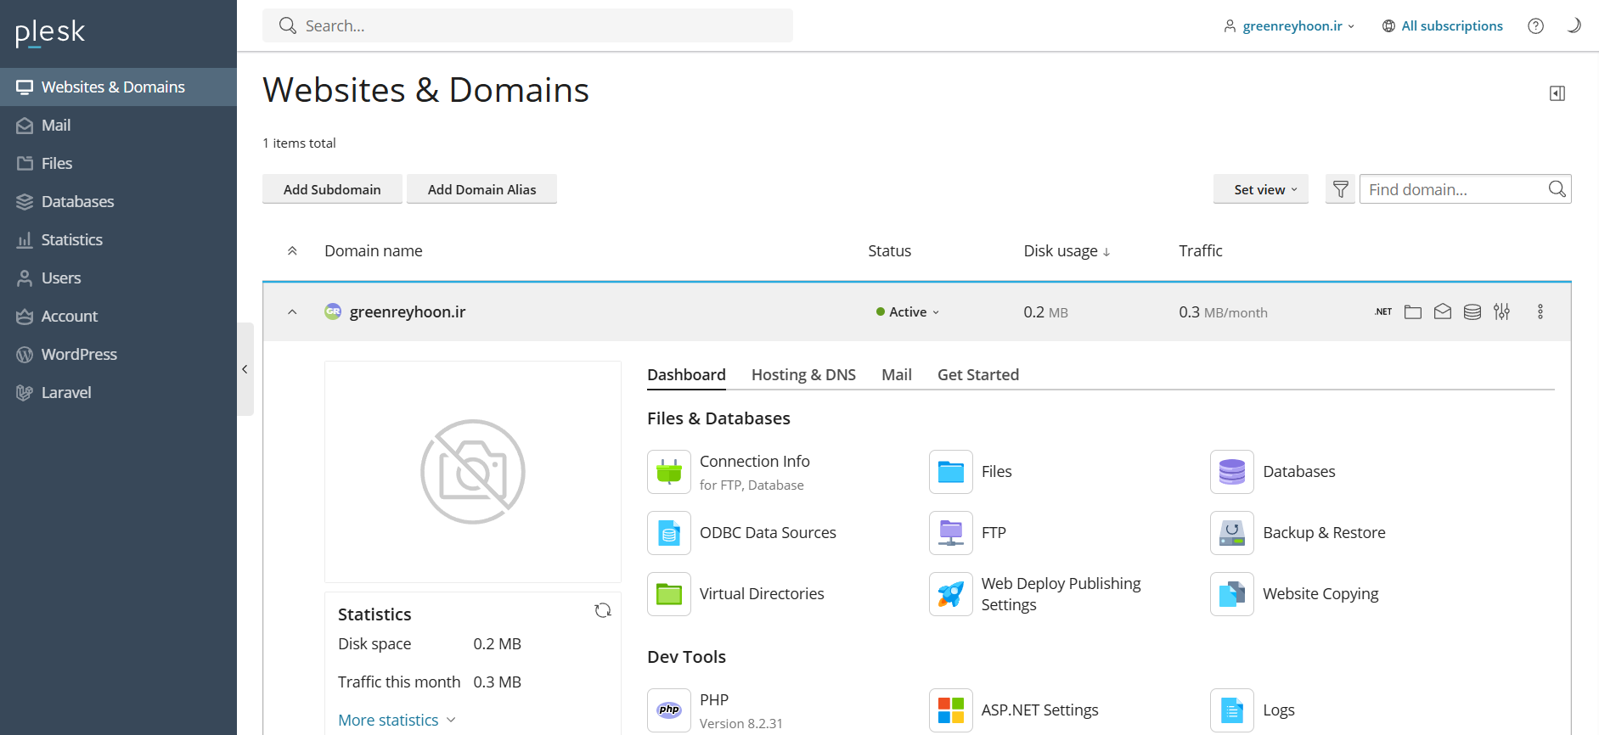The image size is (1599, 735).
Task: Click the hosting settings sliders icon in domain row
Action: 1502,311
